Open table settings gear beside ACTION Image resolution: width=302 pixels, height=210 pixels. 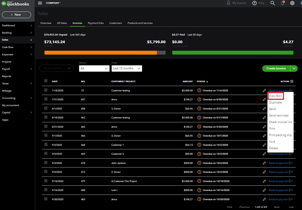coord(291,81)
